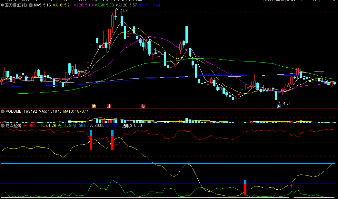The width and height of the screenshot is (338, 199).
Task: Select the MA10 moving average label
Action: 62,5
